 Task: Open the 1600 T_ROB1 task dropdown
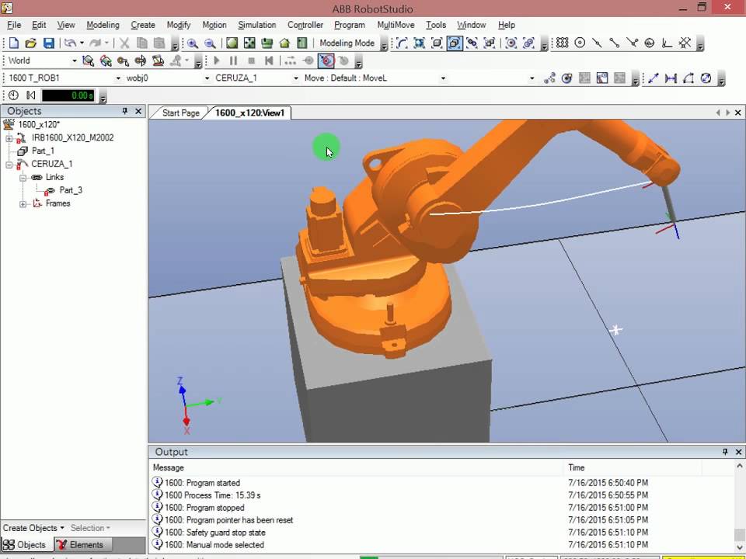pyautogui.click(x=118, y=78)
